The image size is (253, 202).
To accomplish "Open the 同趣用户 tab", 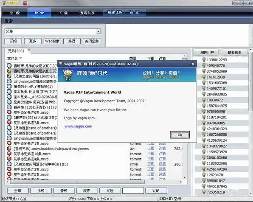I will click(x=206, y=53).
